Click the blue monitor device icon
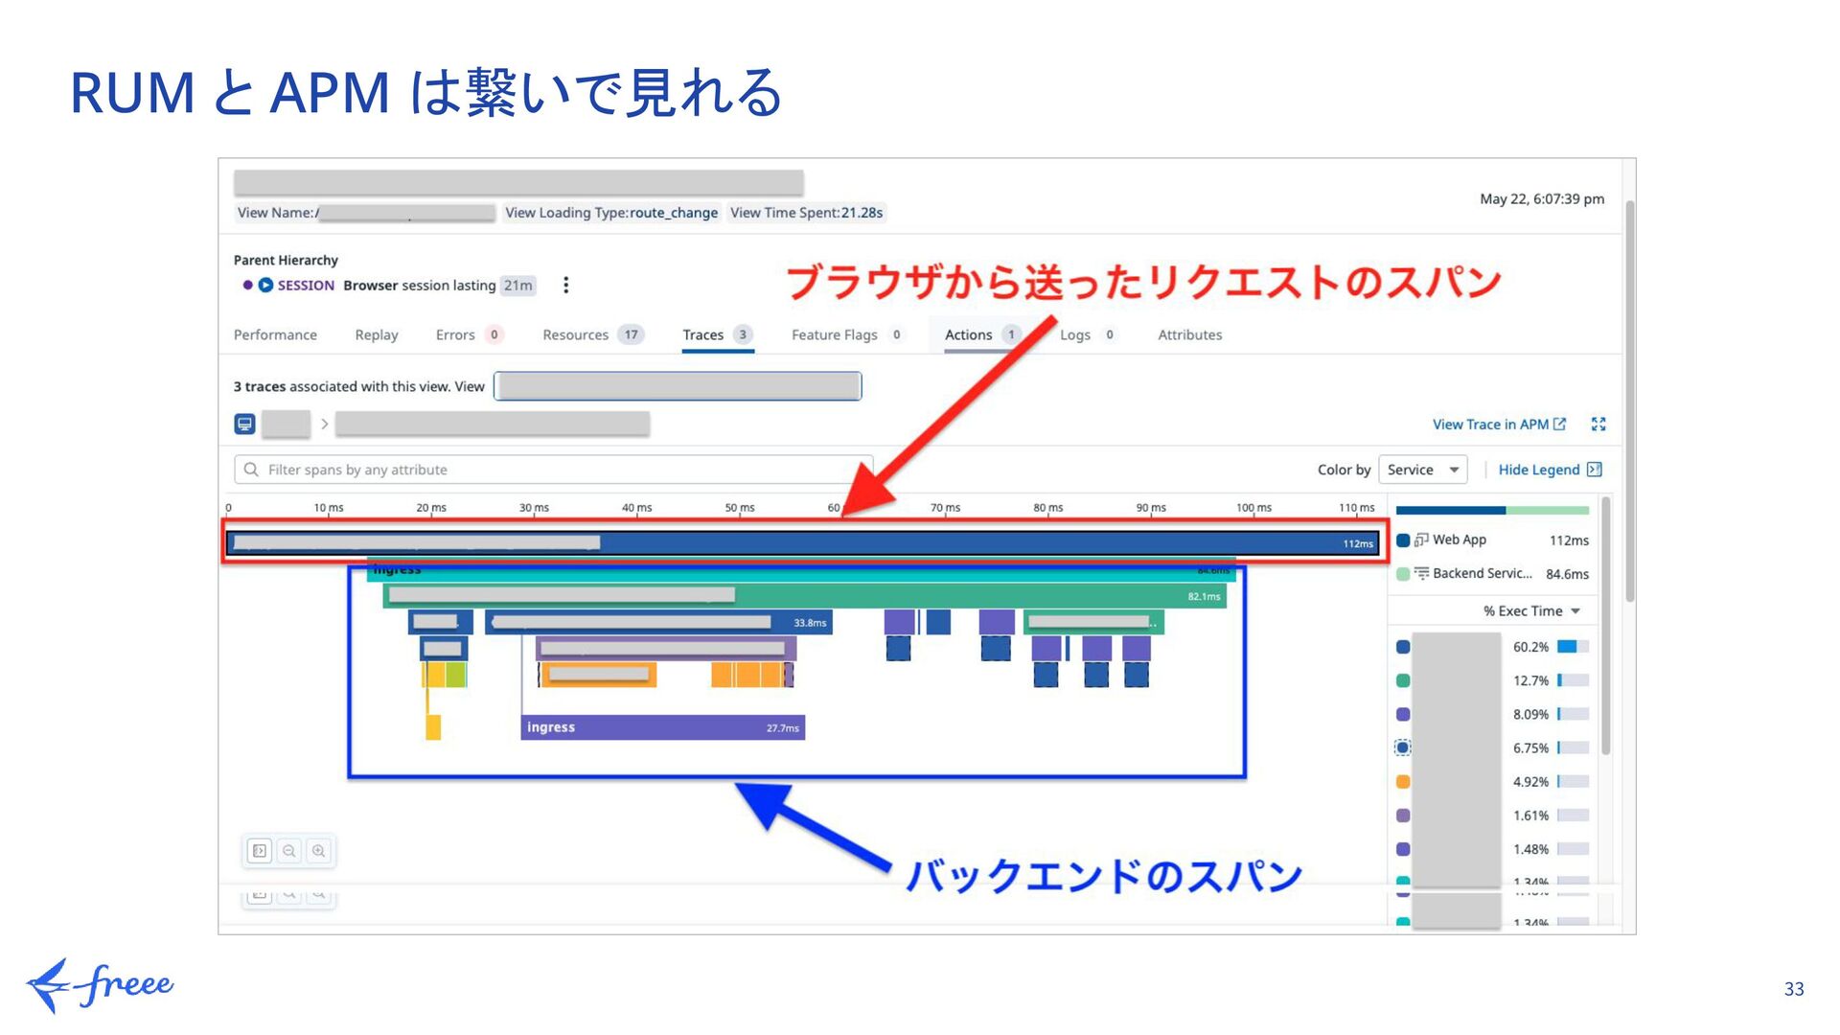Image resolution: width=1840 pixels, height=1035 pixels. [x=244, y=424]
